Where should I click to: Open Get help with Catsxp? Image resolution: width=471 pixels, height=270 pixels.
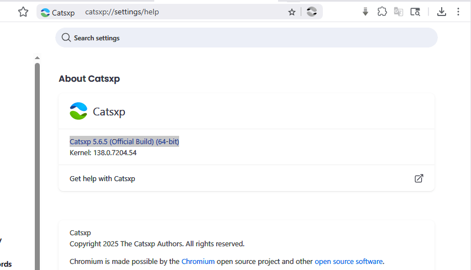pos(247,178)
